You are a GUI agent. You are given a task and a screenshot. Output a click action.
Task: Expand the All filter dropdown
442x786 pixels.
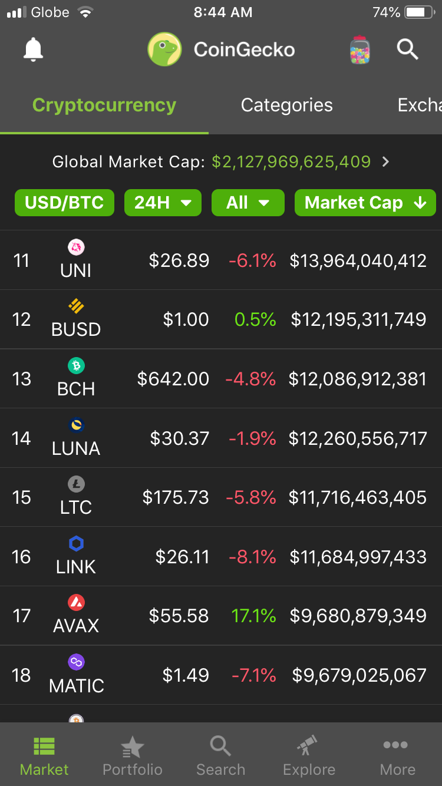click(248, 203)
